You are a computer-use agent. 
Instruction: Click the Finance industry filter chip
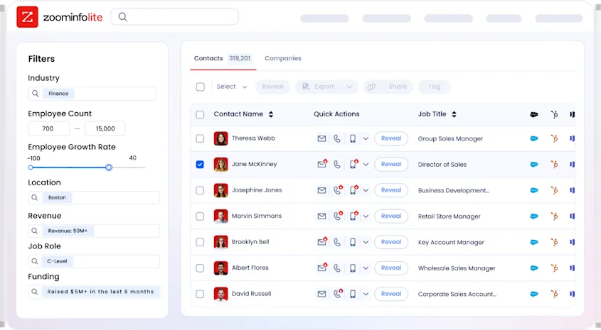[x=58, y=93]
